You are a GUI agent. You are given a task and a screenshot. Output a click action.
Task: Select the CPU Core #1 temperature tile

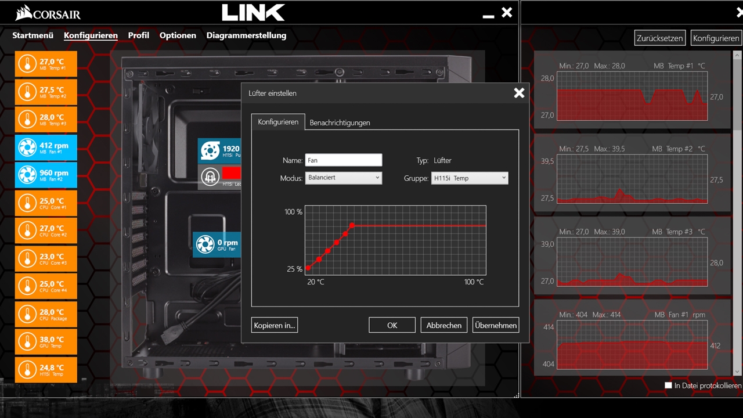(46, 203)
